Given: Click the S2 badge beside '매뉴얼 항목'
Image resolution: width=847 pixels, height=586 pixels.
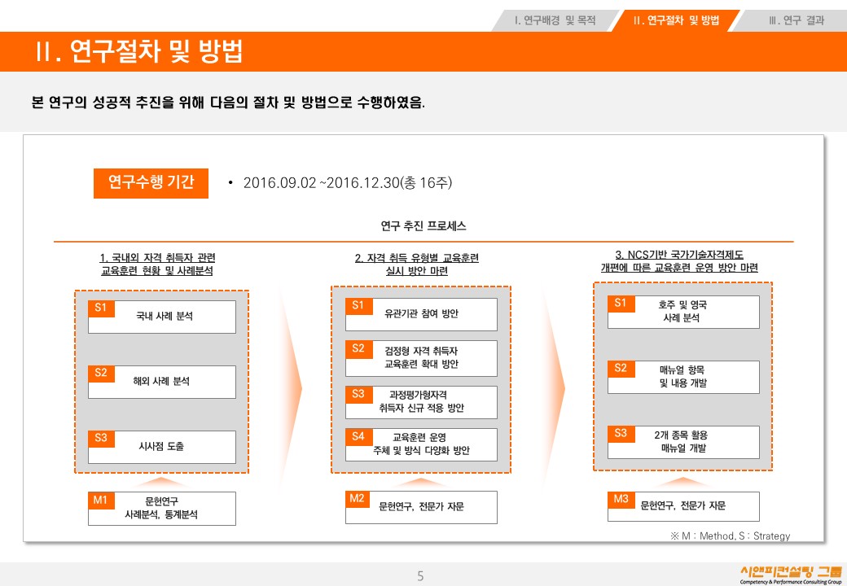Looking at the screenshot, I should pos(621,369).
